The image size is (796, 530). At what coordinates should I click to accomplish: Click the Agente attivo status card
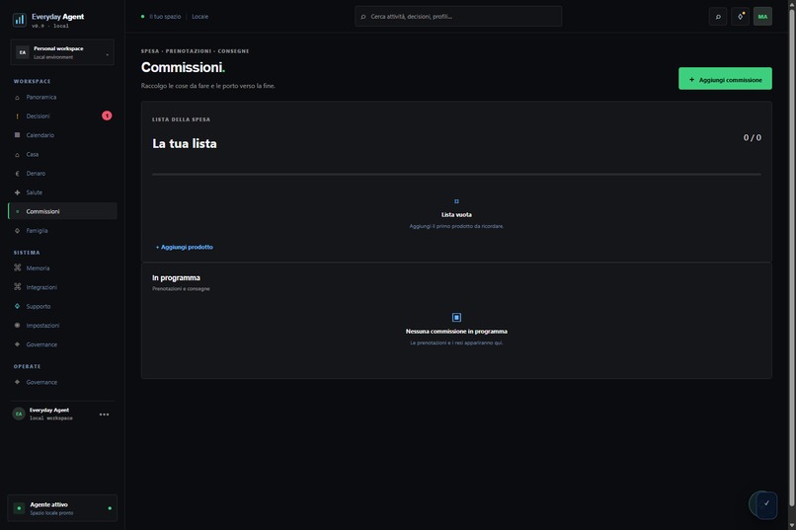[x=62, y=508]
